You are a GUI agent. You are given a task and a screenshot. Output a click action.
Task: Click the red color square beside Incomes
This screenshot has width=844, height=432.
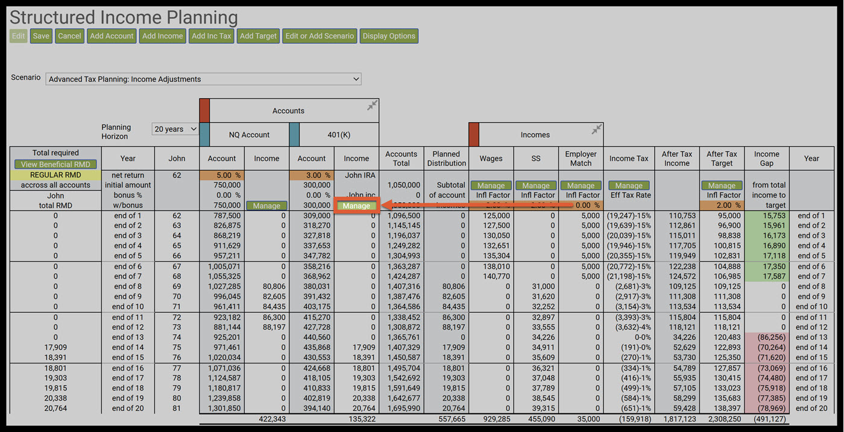tap(473, 135)
